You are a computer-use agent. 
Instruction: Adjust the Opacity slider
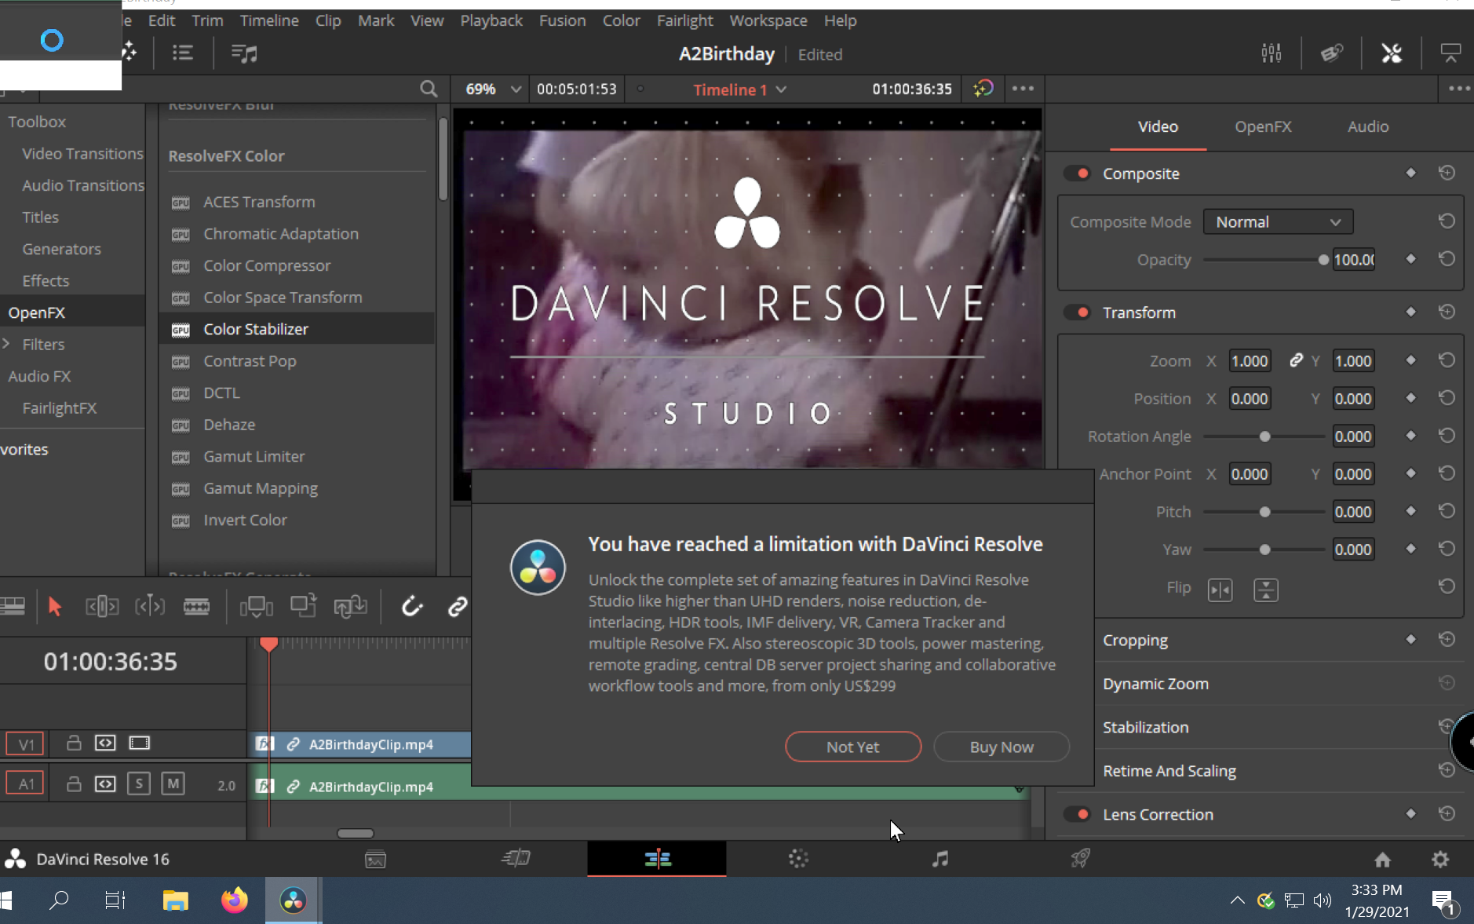point(1264,260)
